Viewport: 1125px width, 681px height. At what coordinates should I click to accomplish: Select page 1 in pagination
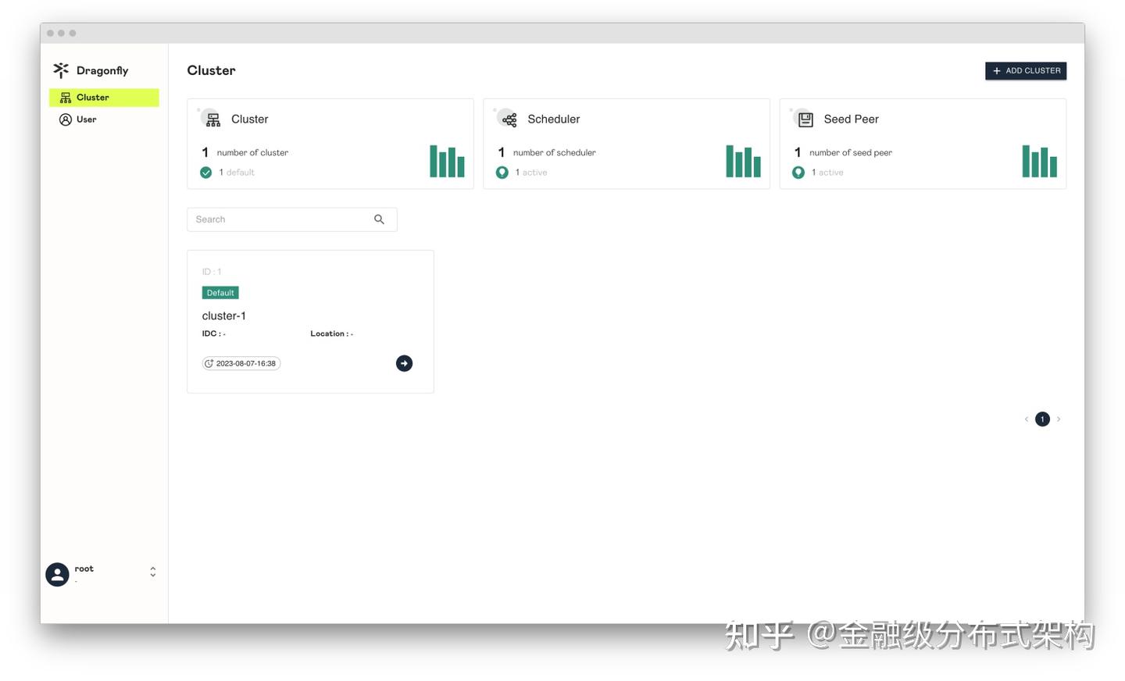click(1042, 419)
